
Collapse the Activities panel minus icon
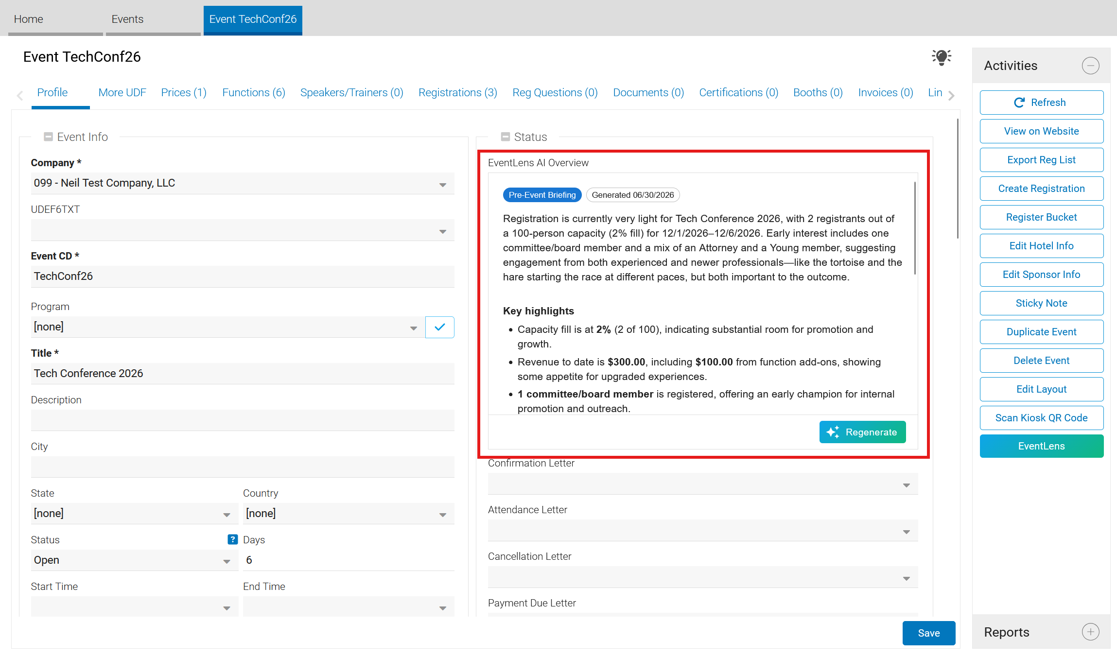tap(1090, 66)
